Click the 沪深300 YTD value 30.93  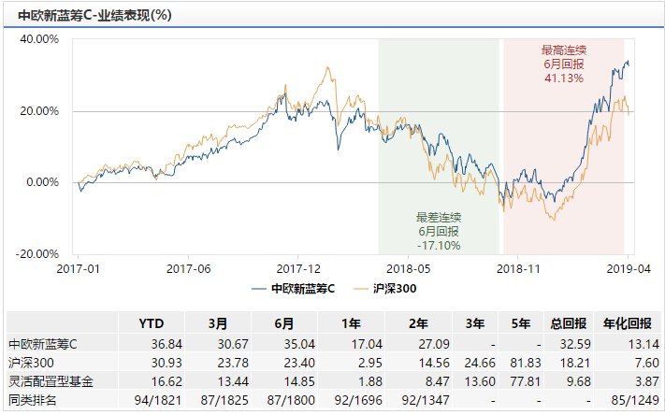tap(166, 363)
